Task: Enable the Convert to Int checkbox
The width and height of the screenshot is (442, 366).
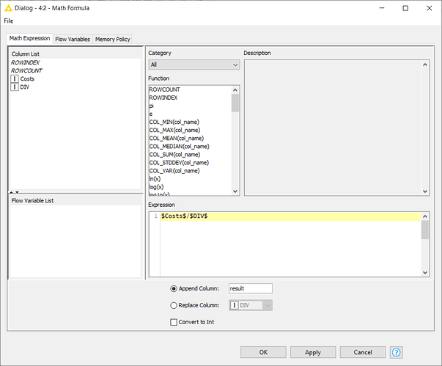Action: (x=174, y=322)
